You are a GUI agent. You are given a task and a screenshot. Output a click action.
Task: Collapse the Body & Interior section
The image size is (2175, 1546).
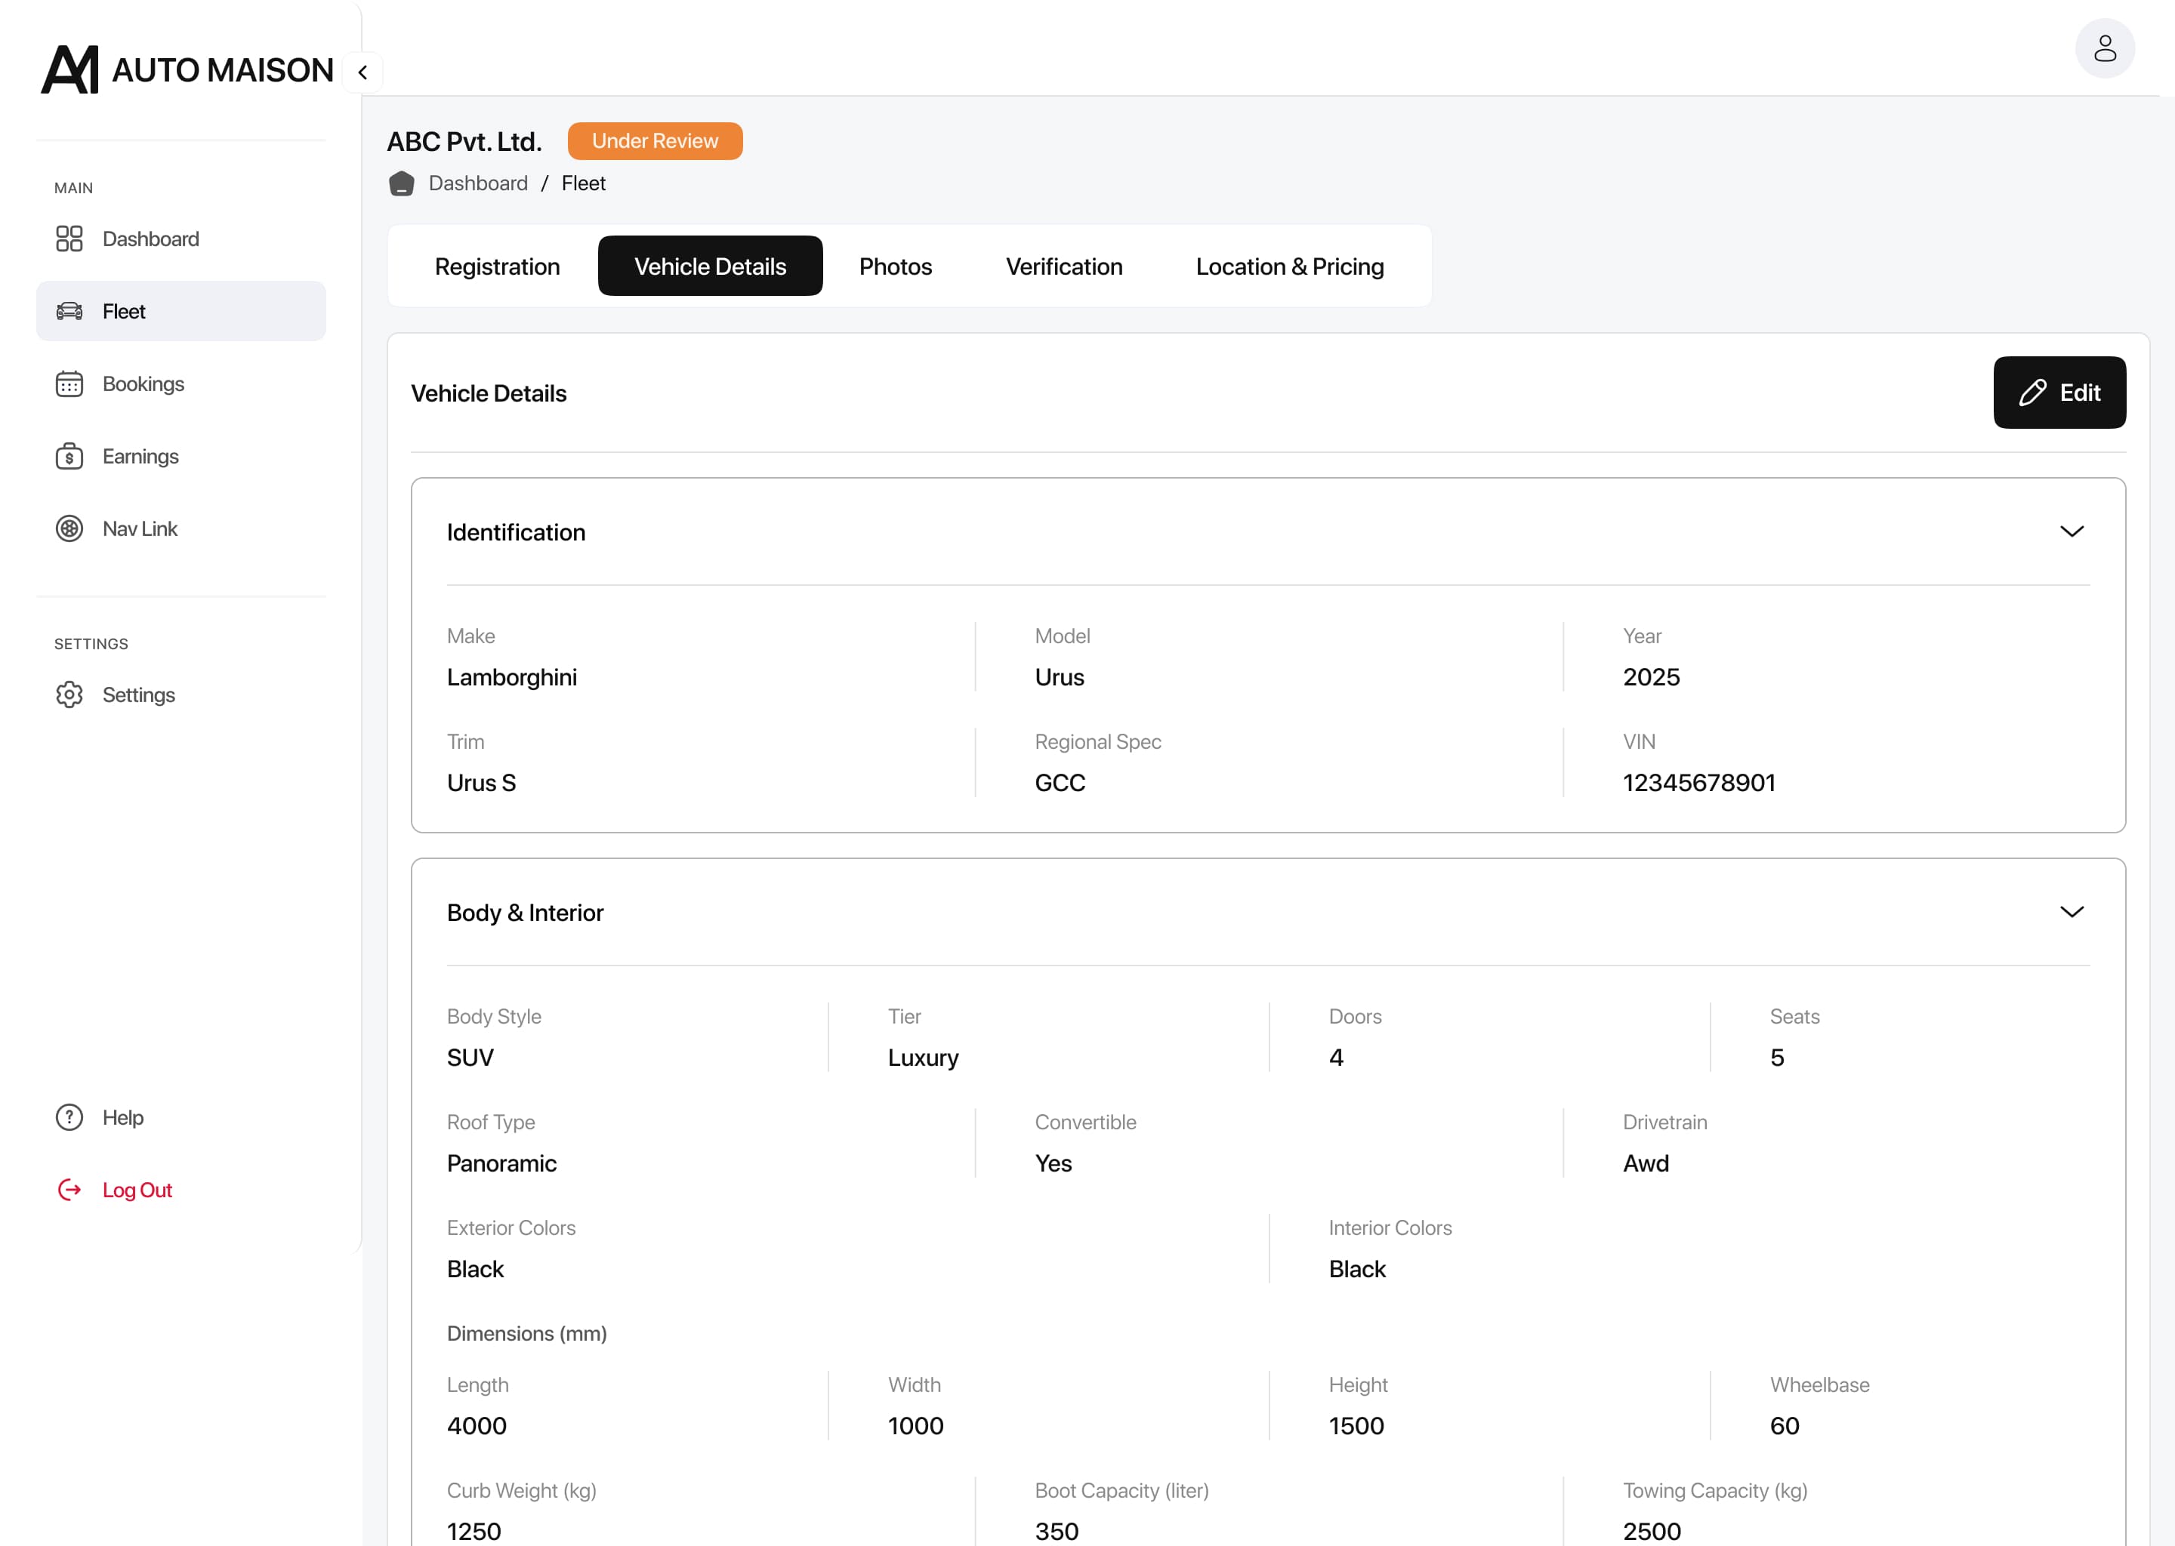(2072, 912)
